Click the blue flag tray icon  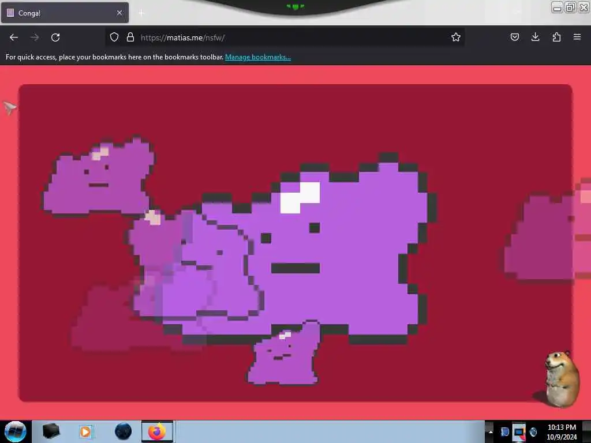[504, 432]
